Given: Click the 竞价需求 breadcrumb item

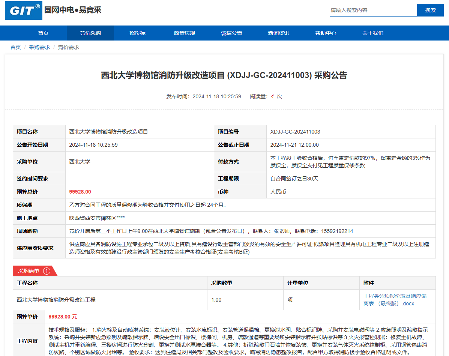Looking at the screenshot, I should point(68,47).
